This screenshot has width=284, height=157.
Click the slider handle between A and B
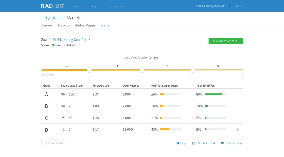(89, 70)
